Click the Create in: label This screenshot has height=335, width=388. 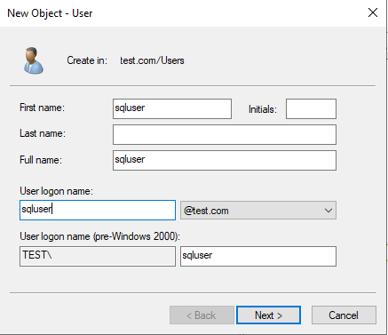[87, 60]
